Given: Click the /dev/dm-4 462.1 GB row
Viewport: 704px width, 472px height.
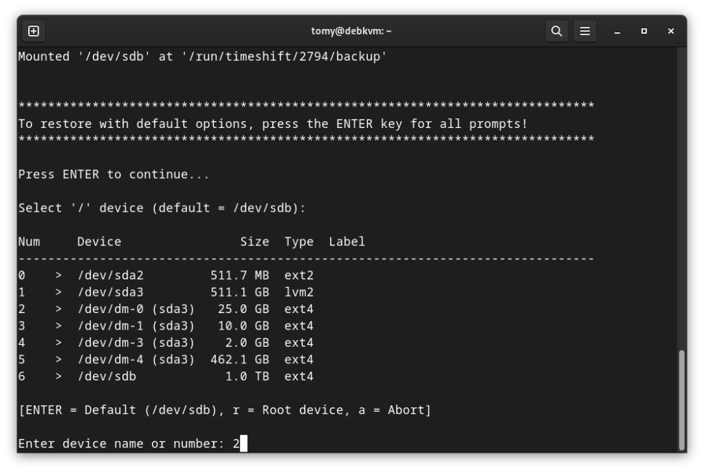Looking at the screenshot, I should [165, 360].
